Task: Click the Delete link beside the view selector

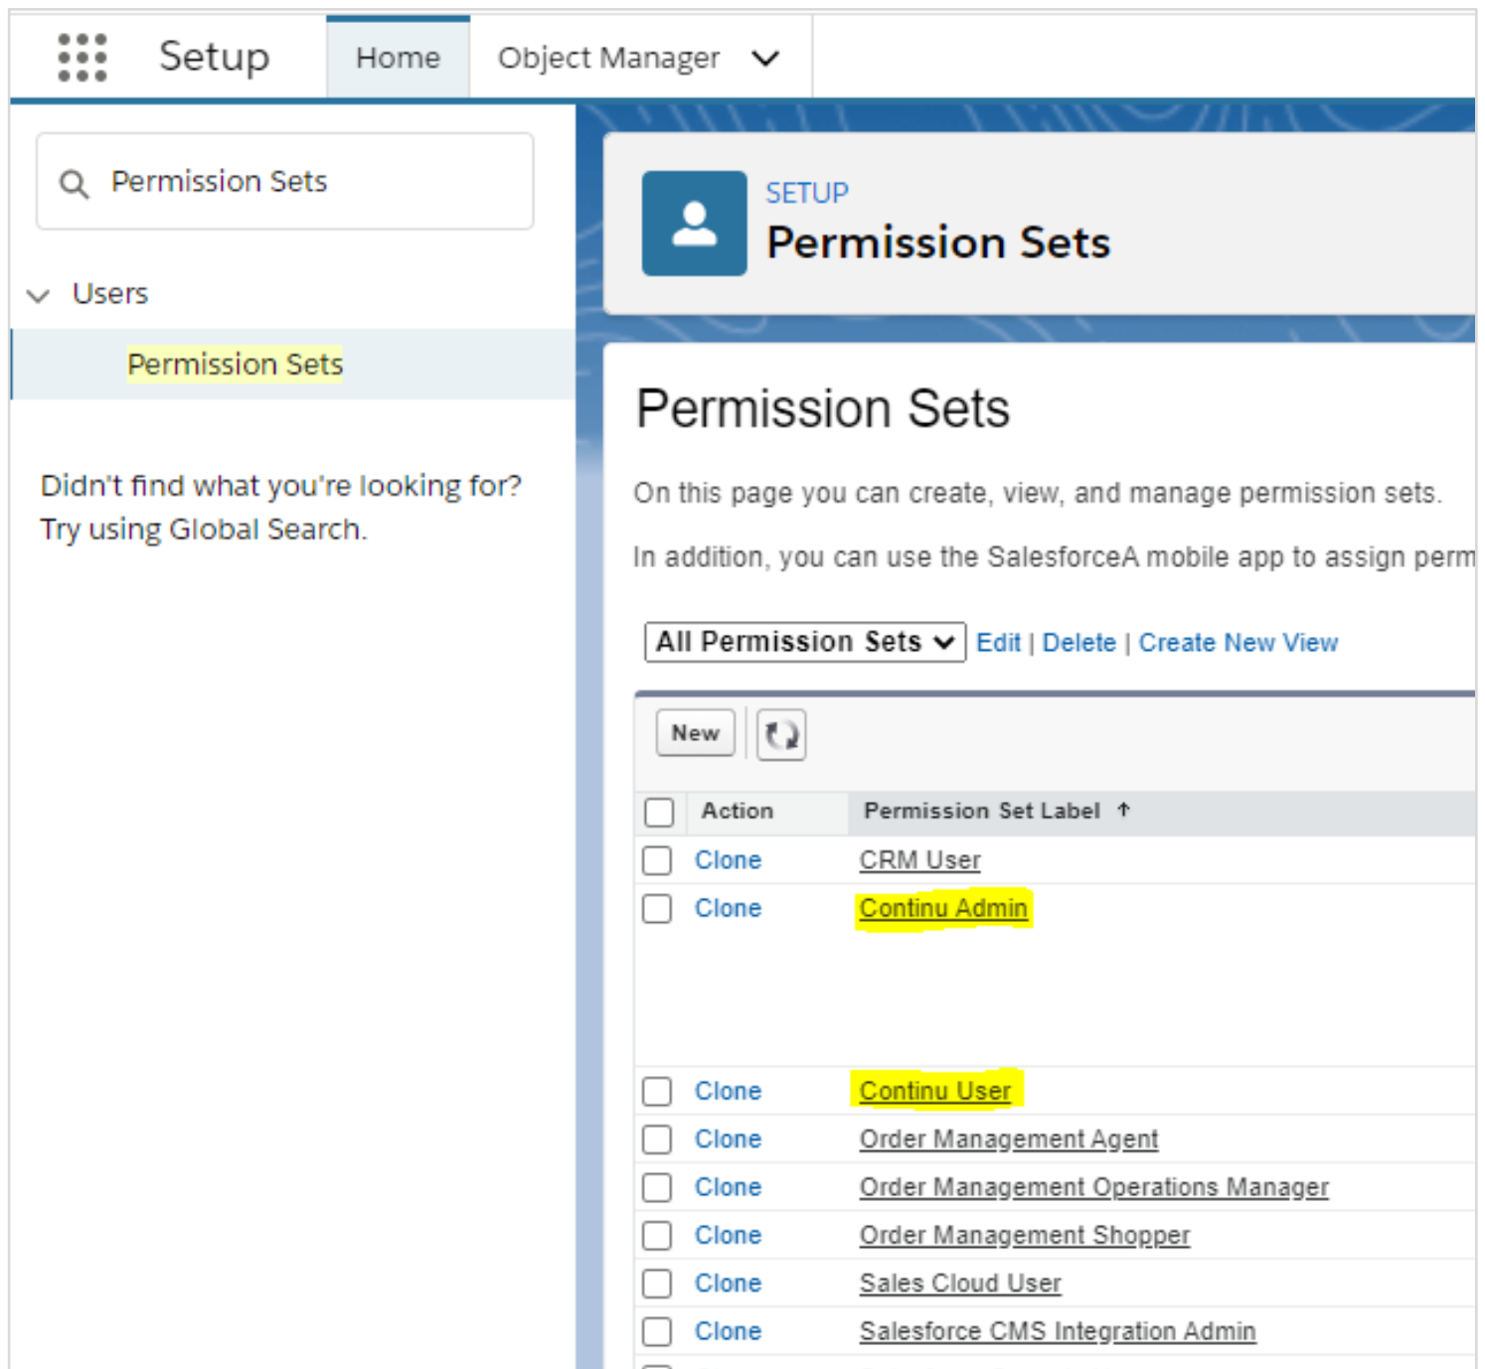Action: (x=1079, y=642)
